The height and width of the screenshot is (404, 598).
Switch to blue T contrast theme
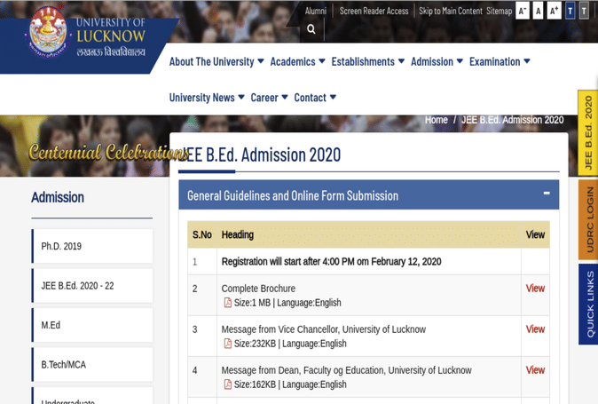coord(570,11)
